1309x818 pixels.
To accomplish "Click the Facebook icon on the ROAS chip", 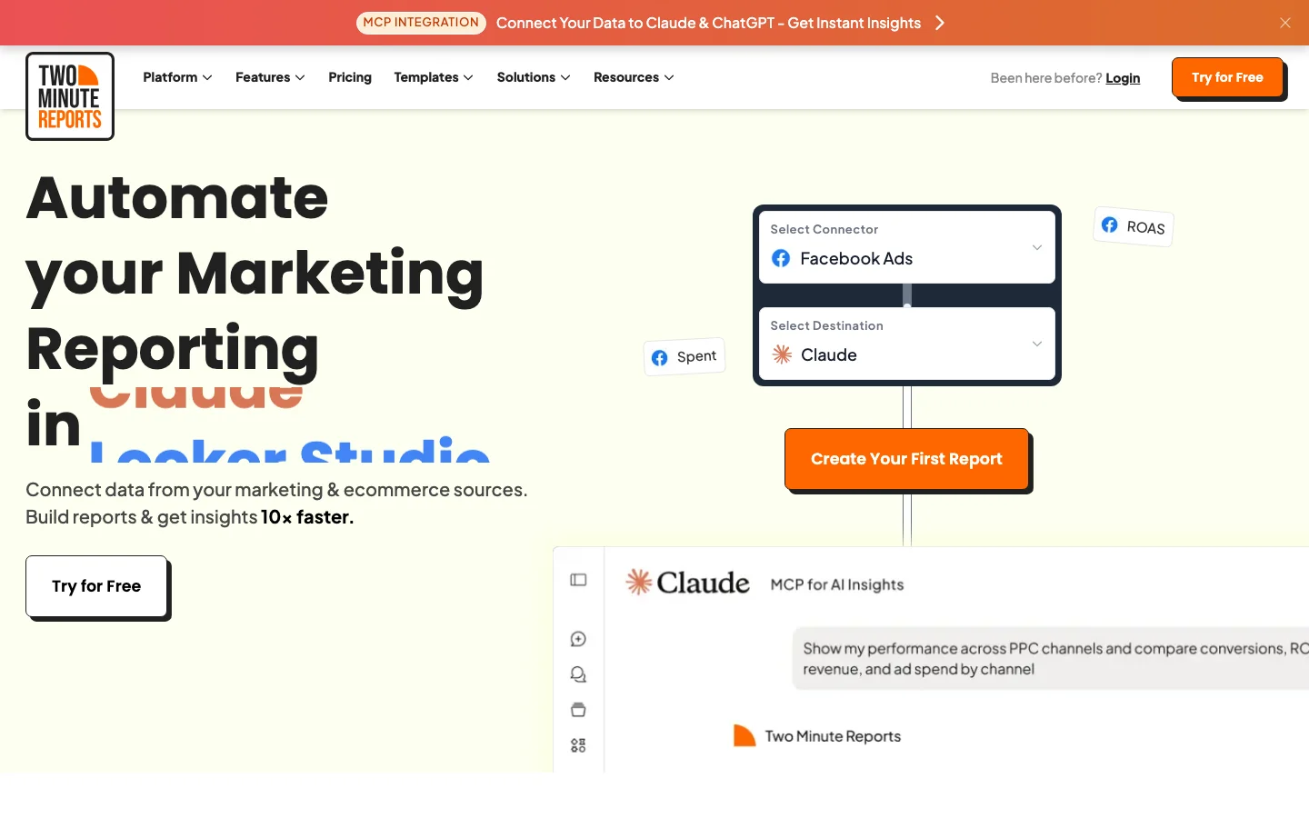I will coord(1110,224).
